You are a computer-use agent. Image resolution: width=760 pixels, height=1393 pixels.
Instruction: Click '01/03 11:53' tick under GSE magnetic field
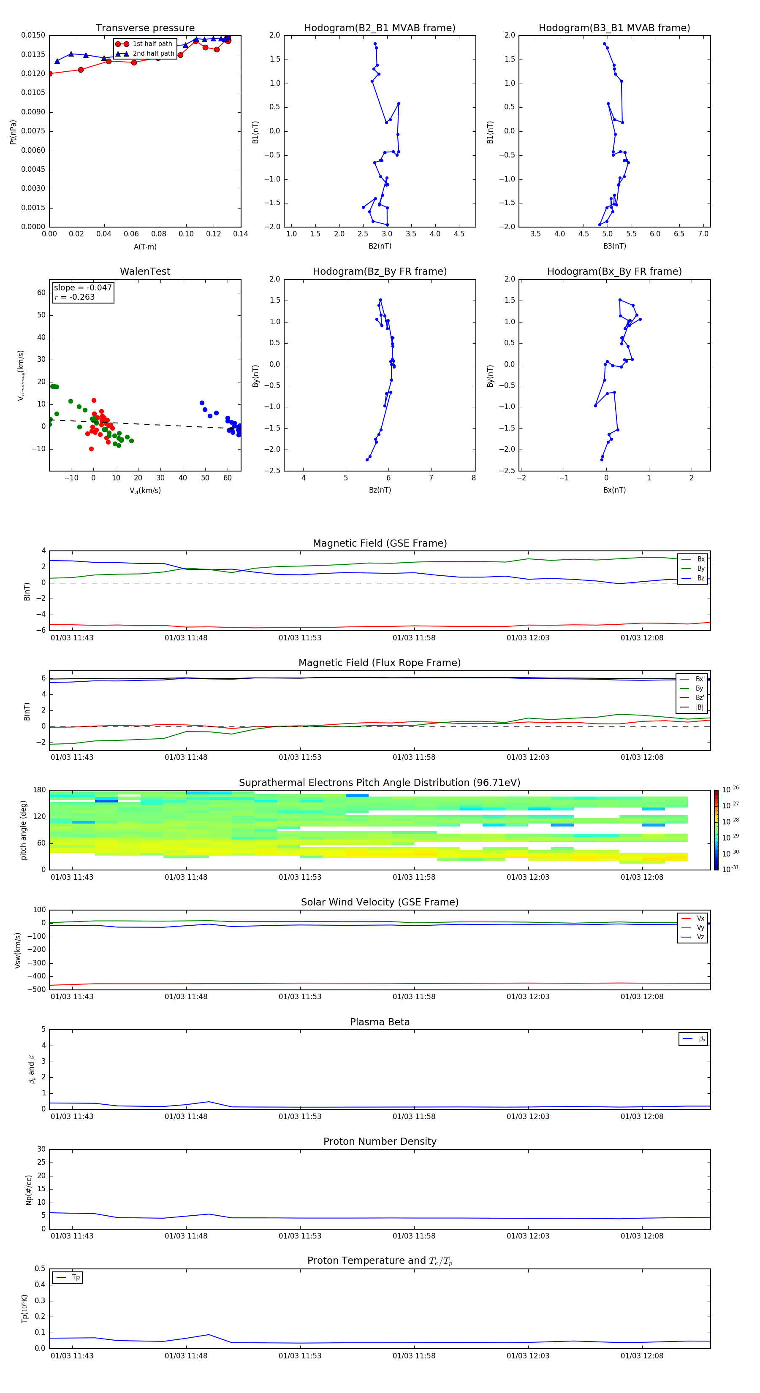pyautogui.click(x=300, y=638)
